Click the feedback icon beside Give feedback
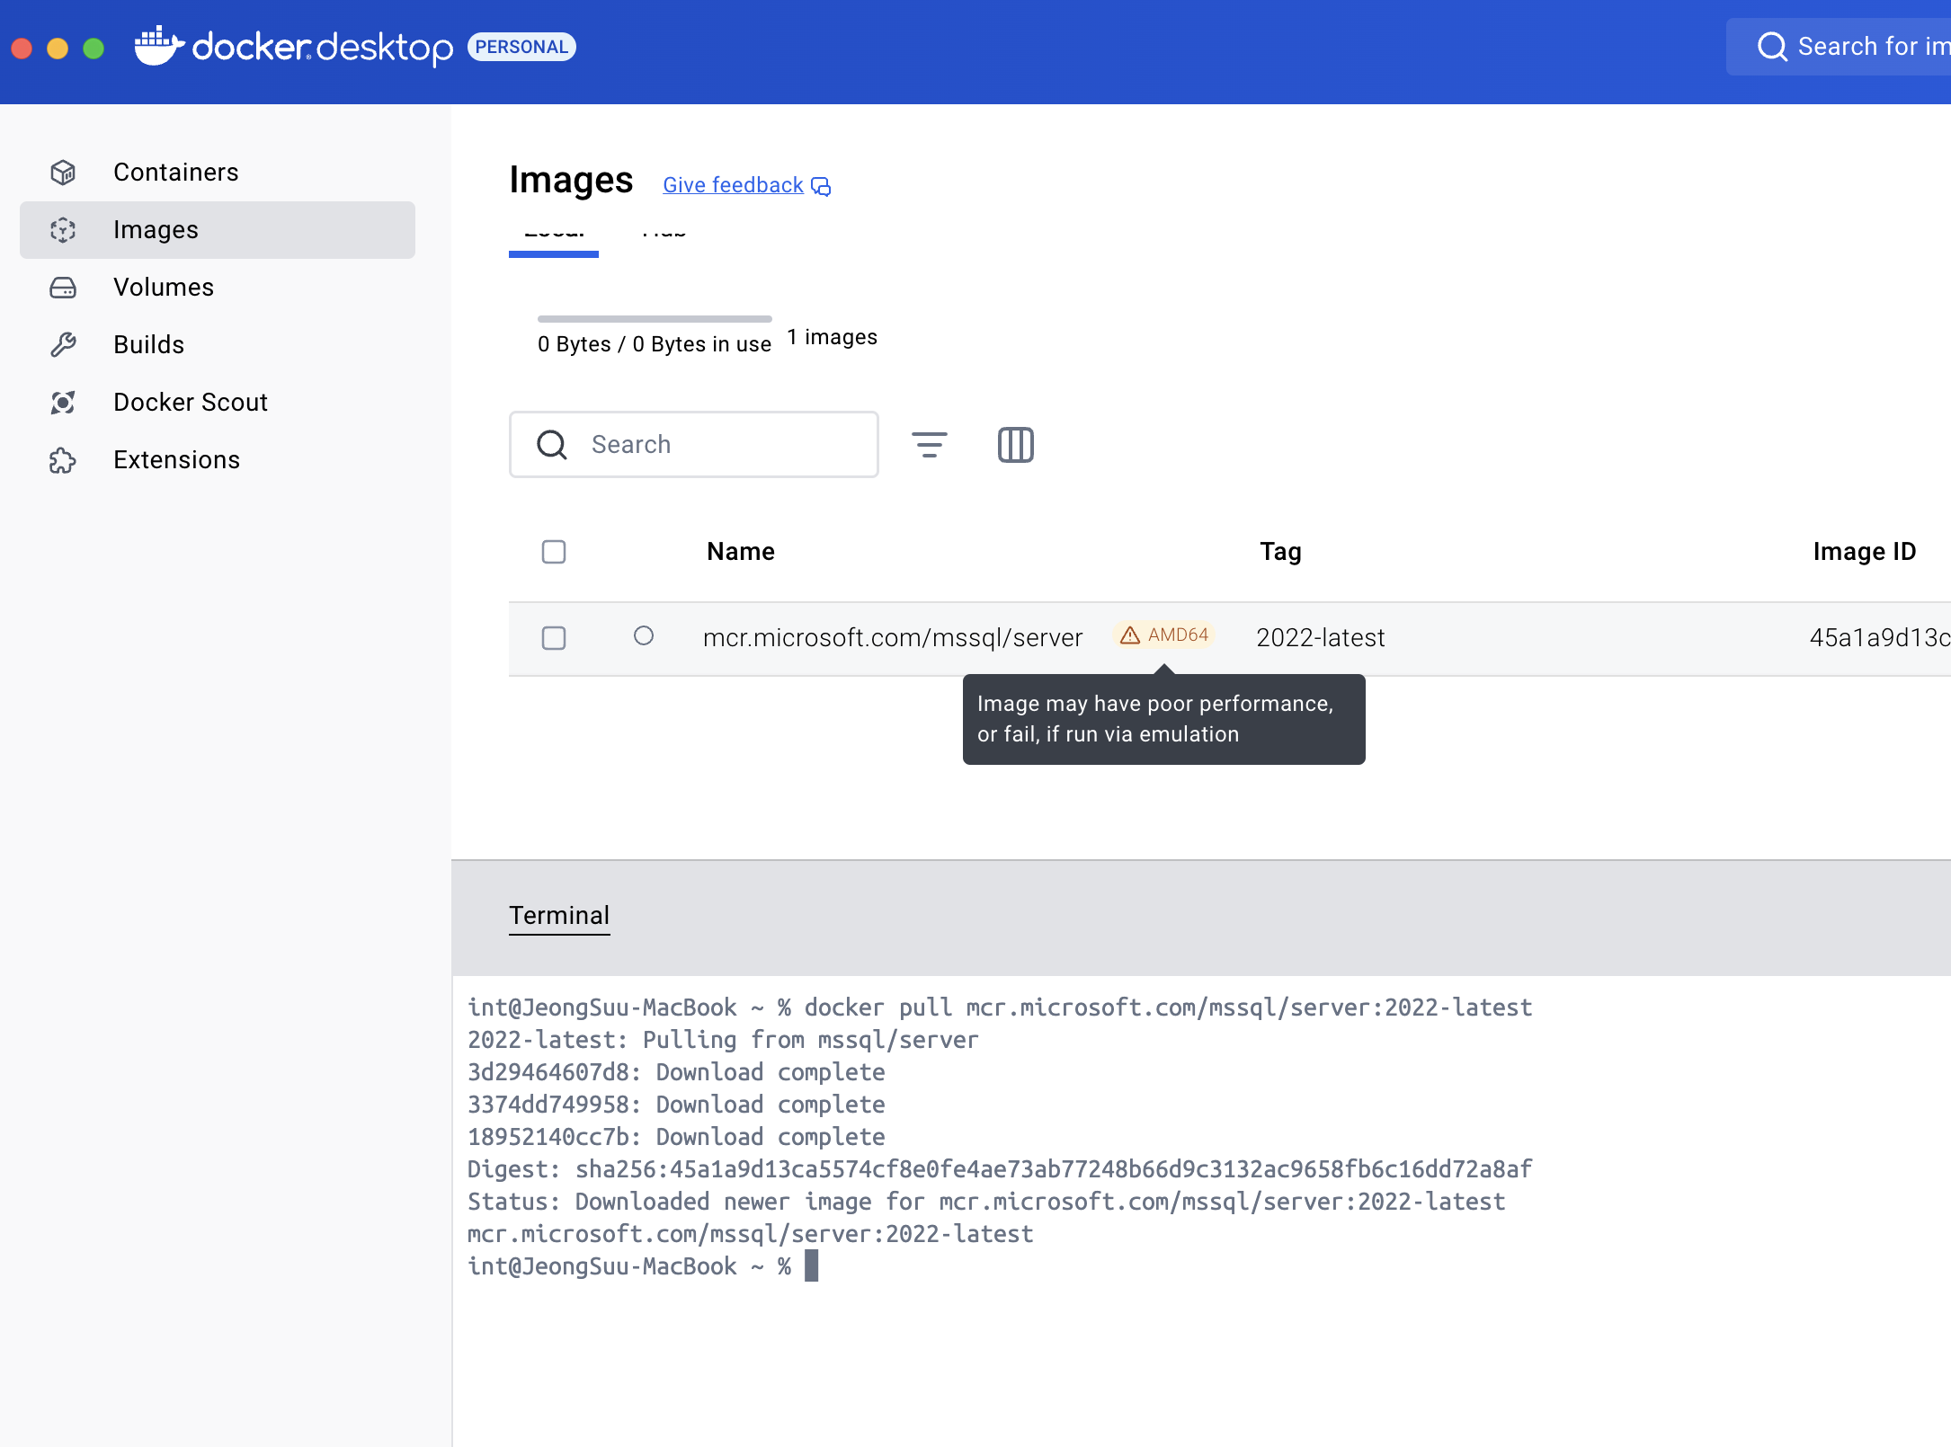Screen dimensions: 1951x1447 click(821, 186)
